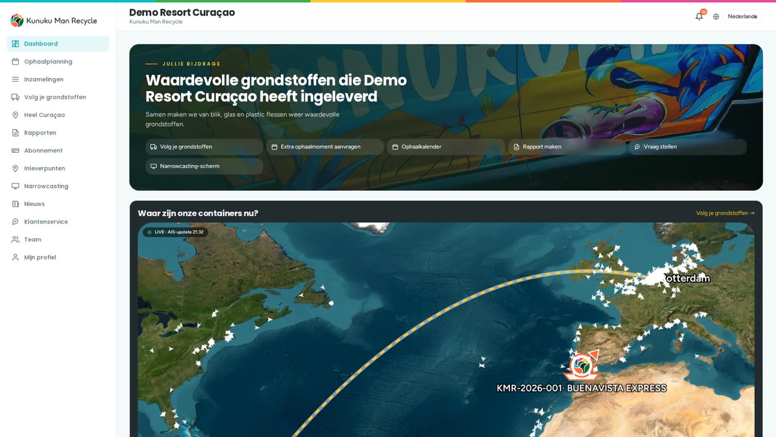Click the globe language icon

pos(716,17)
